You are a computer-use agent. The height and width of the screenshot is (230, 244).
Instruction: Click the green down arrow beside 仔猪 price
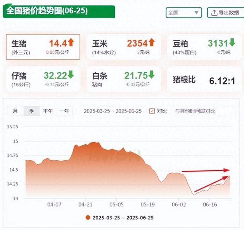pos(71,74)
